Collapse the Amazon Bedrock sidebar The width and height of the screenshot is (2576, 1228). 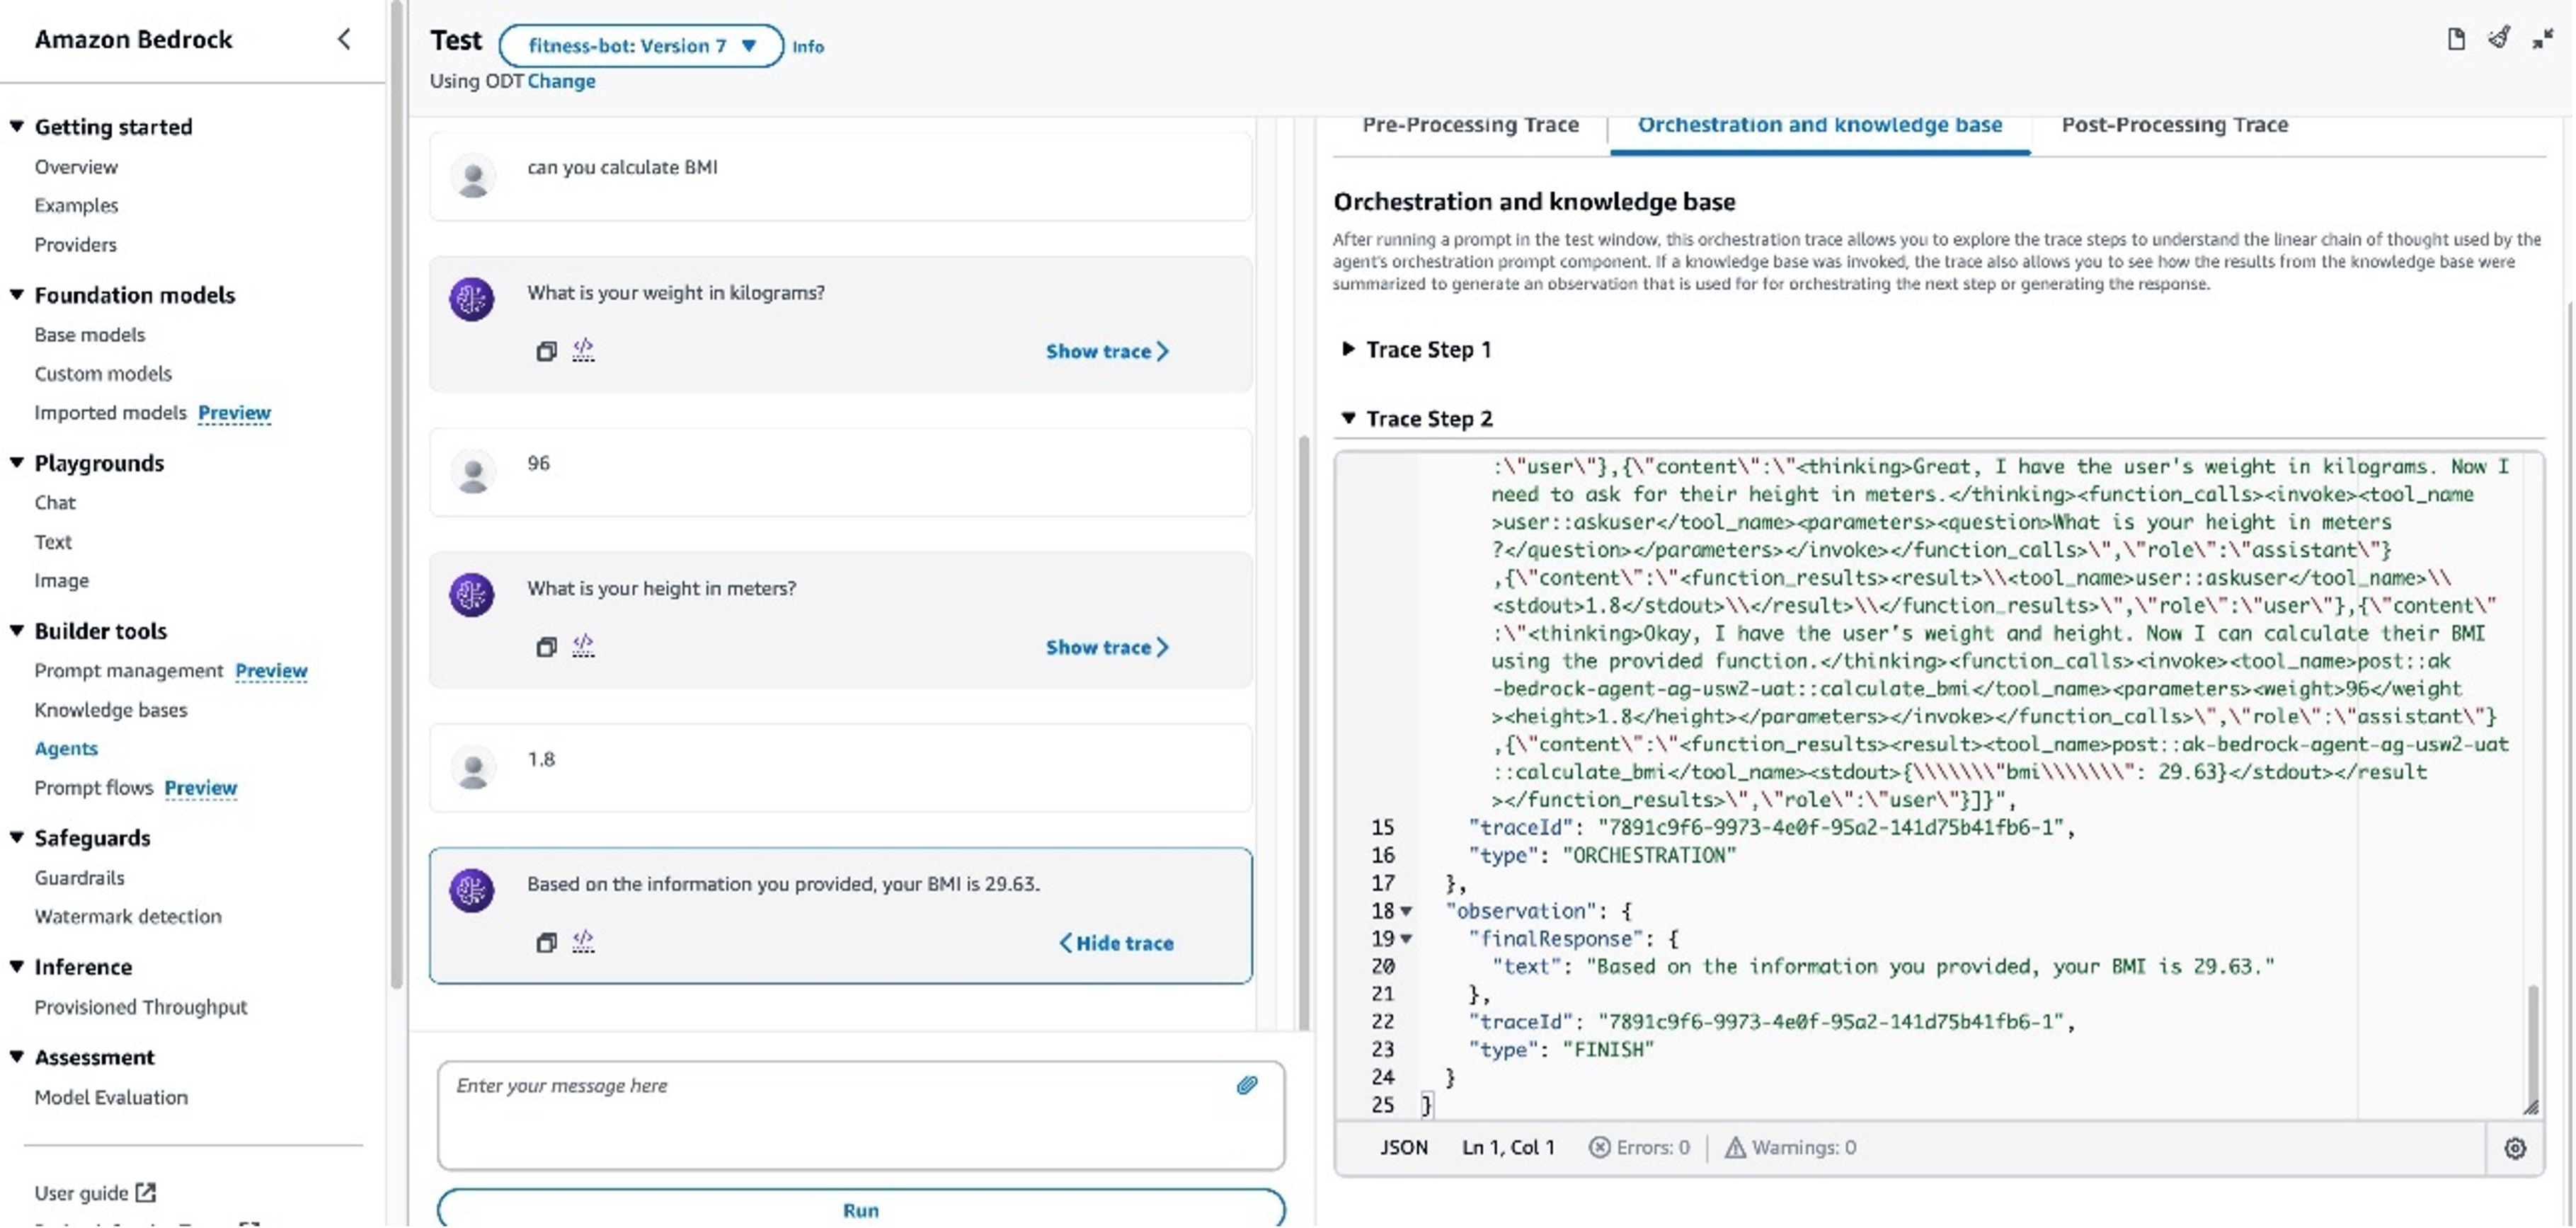[x=344, y=39]
